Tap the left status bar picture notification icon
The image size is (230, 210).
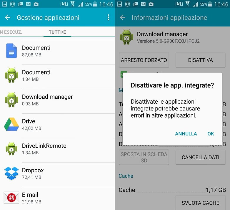pos(4,4)
